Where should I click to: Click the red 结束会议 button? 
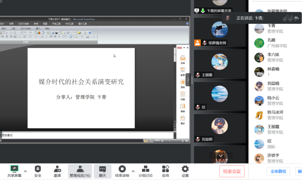point(232,171)
